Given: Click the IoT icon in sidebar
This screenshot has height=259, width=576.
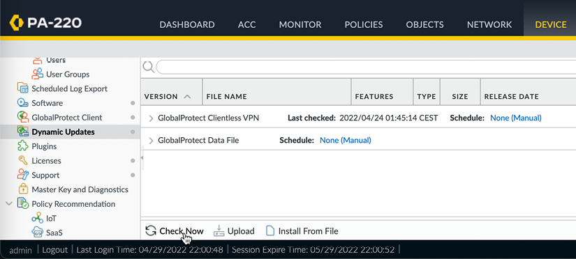Looking at the screenshot, I should coord(38,219).
